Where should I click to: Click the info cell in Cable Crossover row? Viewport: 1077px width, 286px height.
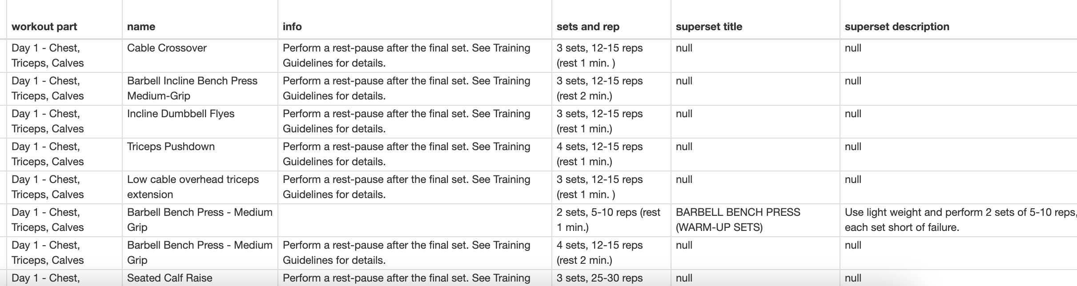406,55
